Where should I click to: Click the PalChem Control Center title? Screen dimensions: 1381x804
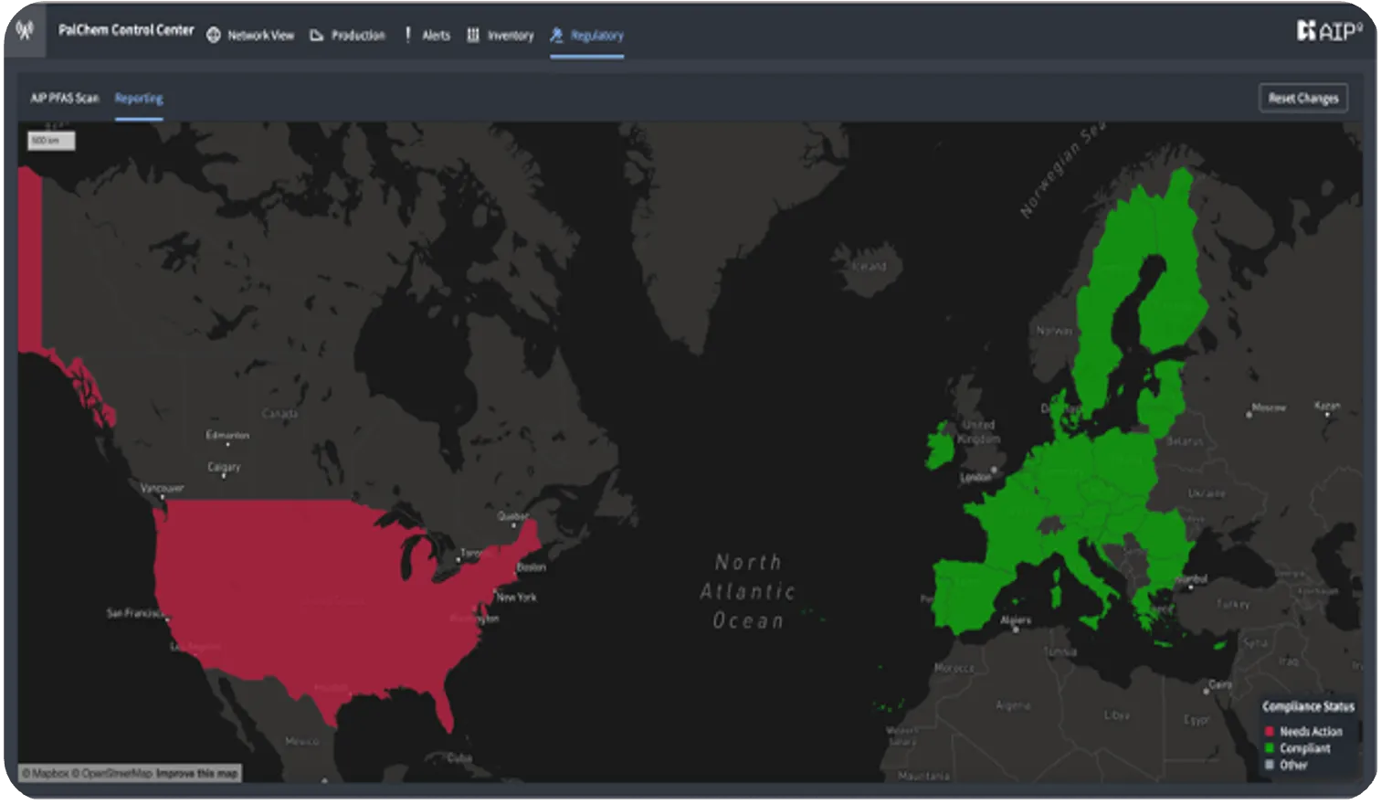coord(126,30)
